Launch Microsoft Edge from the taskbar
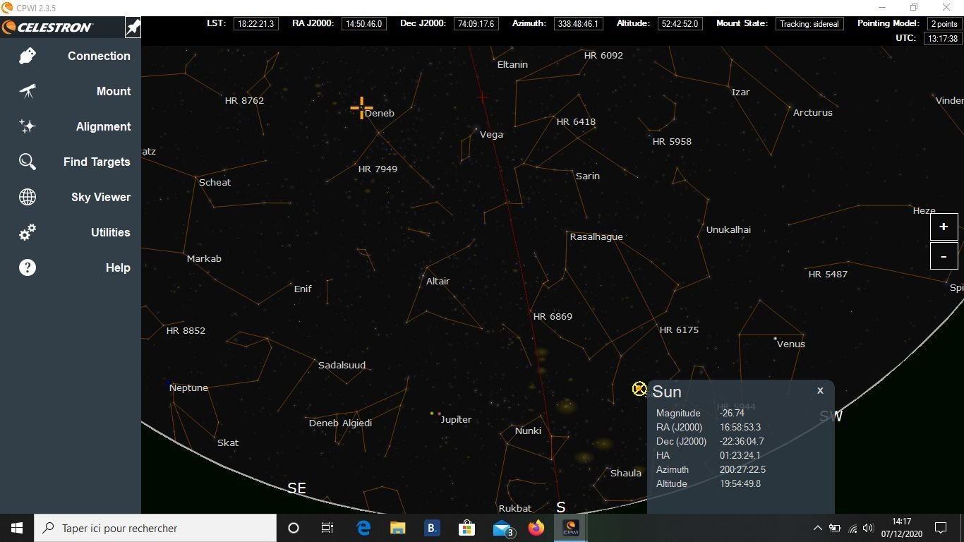 363,528
